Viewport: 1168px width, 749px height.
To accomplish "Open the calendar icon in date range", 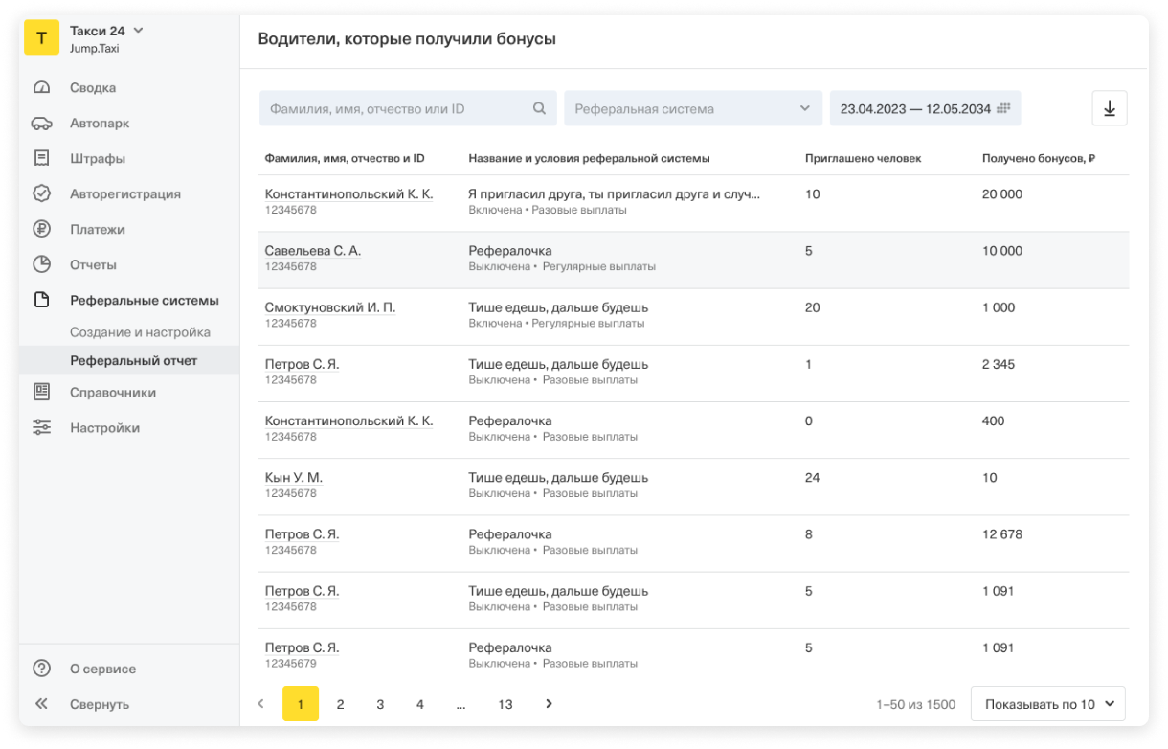I will click(1003, 109).
